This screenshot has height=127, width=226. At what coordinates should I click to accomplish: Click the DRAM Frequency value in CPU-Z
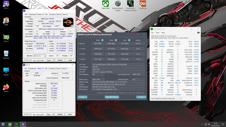54,84
